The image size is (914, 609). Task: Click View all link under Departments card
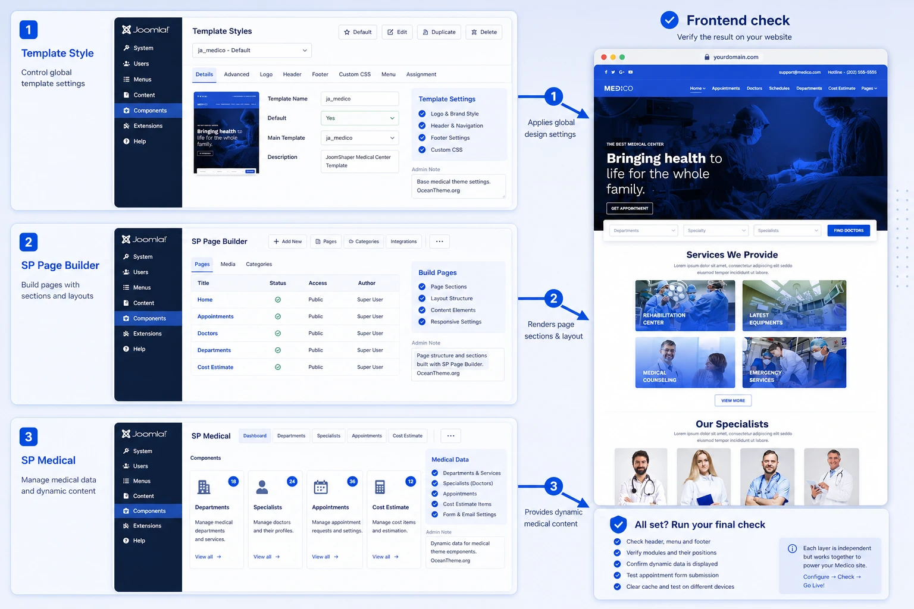tap(208, 557)
